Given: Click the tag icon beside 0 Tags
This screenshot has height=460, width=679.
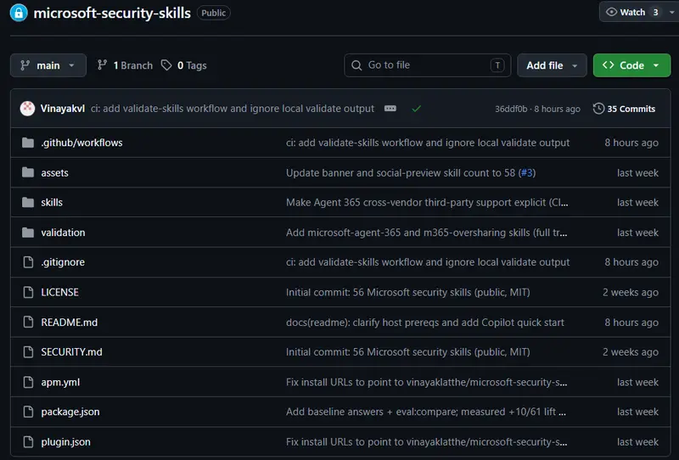Looking at the screenshot, I should tap(166, 65).
